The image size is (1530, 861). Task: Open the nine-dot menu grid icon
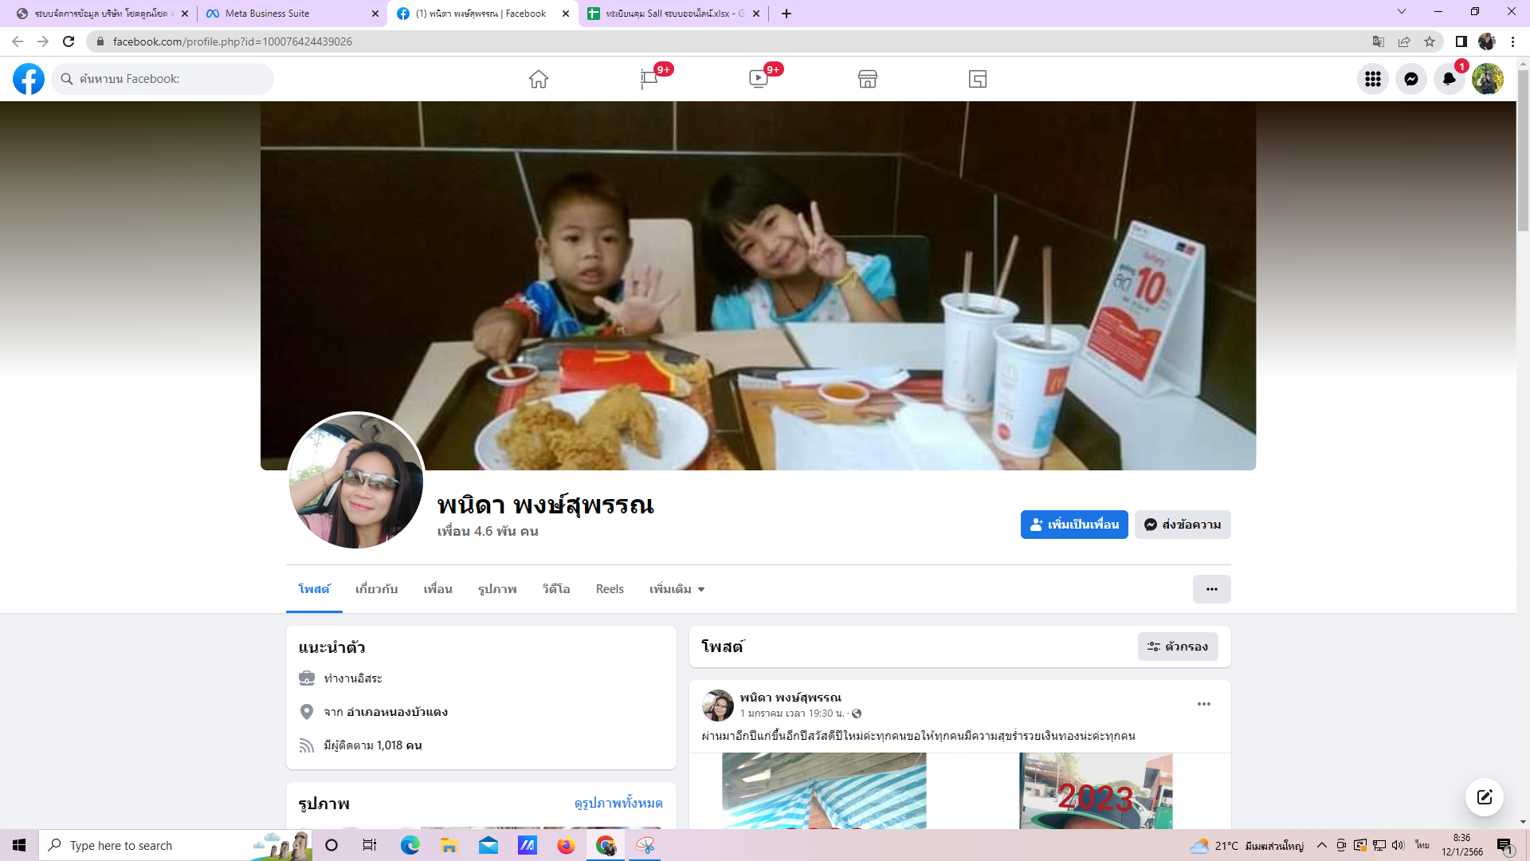[x=1373, y=79]
